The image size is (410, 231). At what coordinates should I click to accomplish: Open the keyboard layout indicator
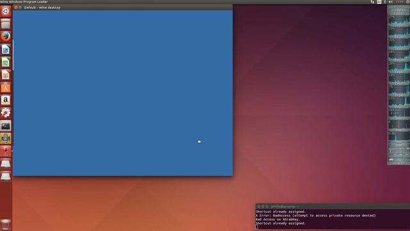point(379,2)
